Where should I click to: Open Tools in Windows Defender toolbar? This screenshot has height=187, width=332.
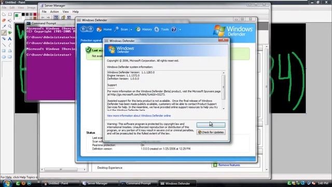click(x=162, y=30)
